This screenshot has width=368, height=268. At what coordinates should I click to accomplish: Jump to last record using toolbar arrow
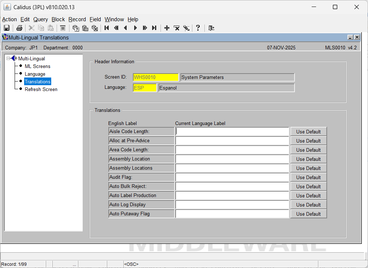pyautogui.click(x=154, y=28)
